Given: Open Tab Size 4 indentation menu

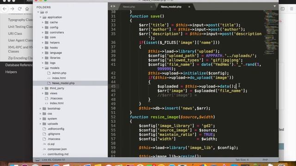Looking at the screenshot, I should pos(242,160).
